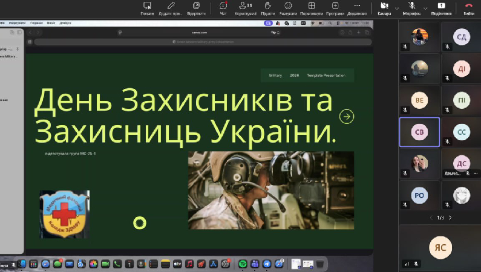Screen dimensions: 481x272
Task: Click the FaceTime icon in the Dock
Action: (x=105, y=264)
